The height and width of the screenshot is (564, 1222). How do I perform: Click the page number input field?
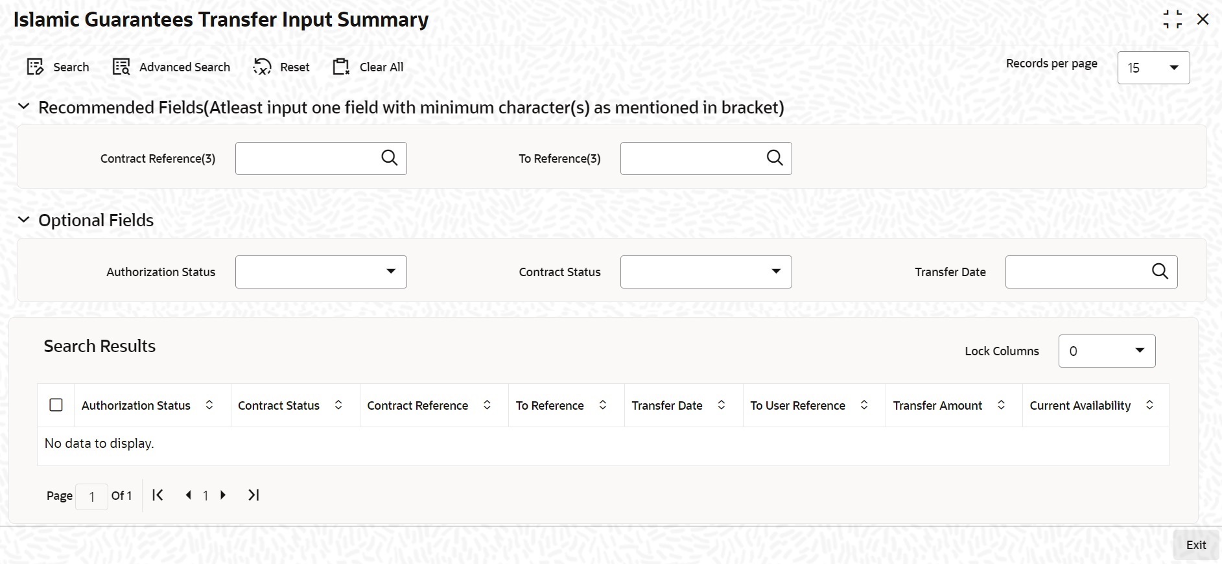point(91,497)
